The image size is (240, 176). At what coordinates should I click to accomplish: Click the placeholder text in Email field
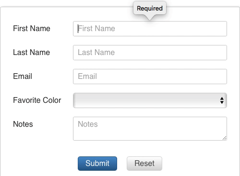point(87,76)
